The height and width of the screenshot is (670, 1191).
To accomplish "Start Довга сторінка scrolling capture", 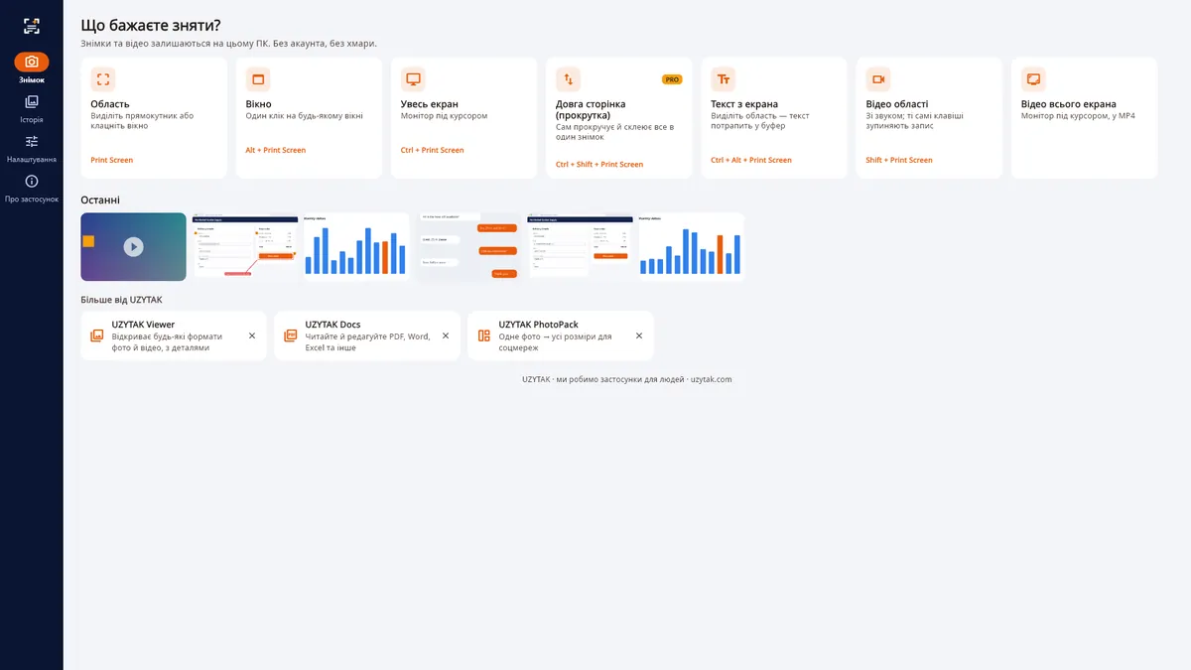I will (x=569, y=79).
